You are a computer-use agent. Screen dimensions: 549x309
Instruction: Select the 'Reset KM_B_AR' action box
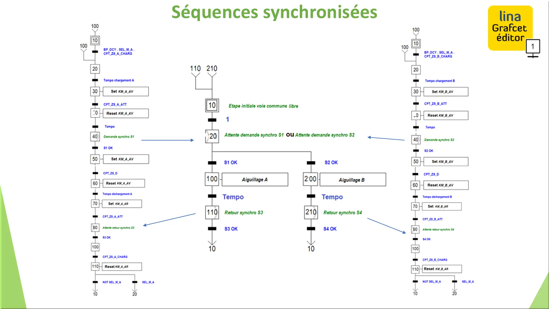[442, 269]
